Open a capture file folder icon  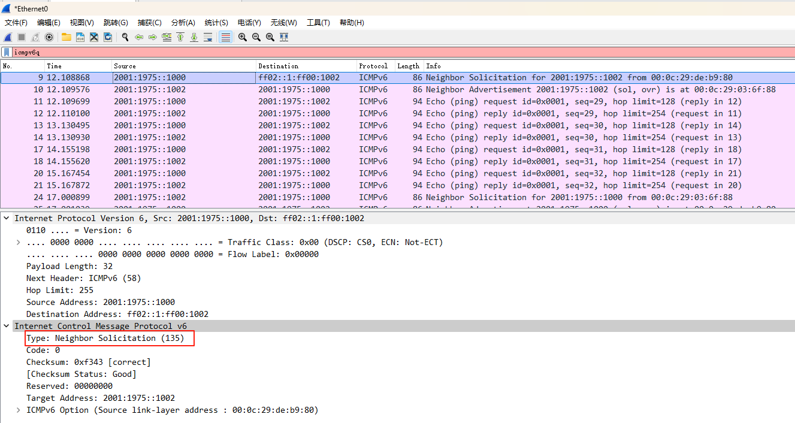66,37
